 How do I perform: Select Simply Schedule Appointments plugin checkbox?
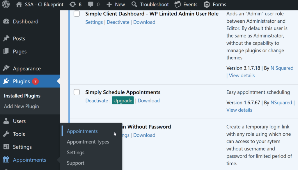coord(77,92)
